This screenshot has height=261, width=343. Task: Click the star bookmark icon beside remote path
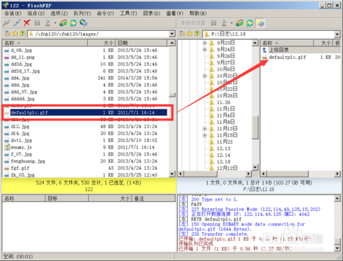(15, 34)
